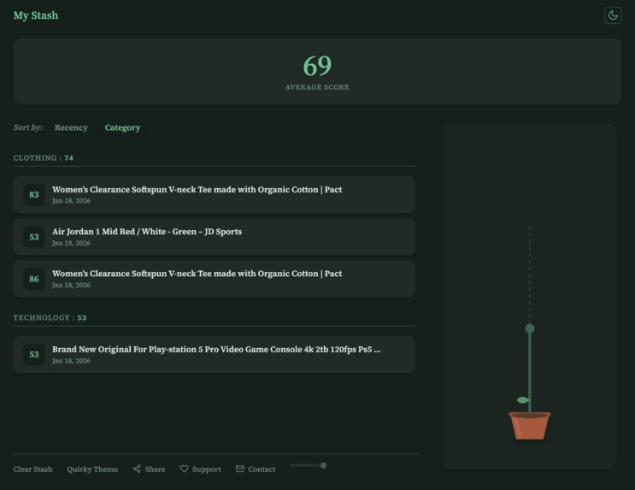Click the Clear Stash link
The width and height of the screenshot is (635, 490).
[32, 469]
